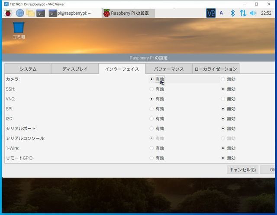Click the VNC Viewer logo in title bar
Viewport: 277px width, 215px height.
click(x=6, y=4)
